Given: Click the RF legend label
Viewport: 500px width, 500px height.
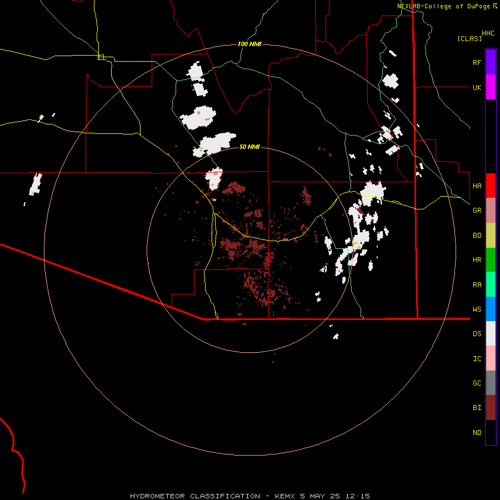Looking at the screenshot, I should pyautogui.click(x=477, y=62).
